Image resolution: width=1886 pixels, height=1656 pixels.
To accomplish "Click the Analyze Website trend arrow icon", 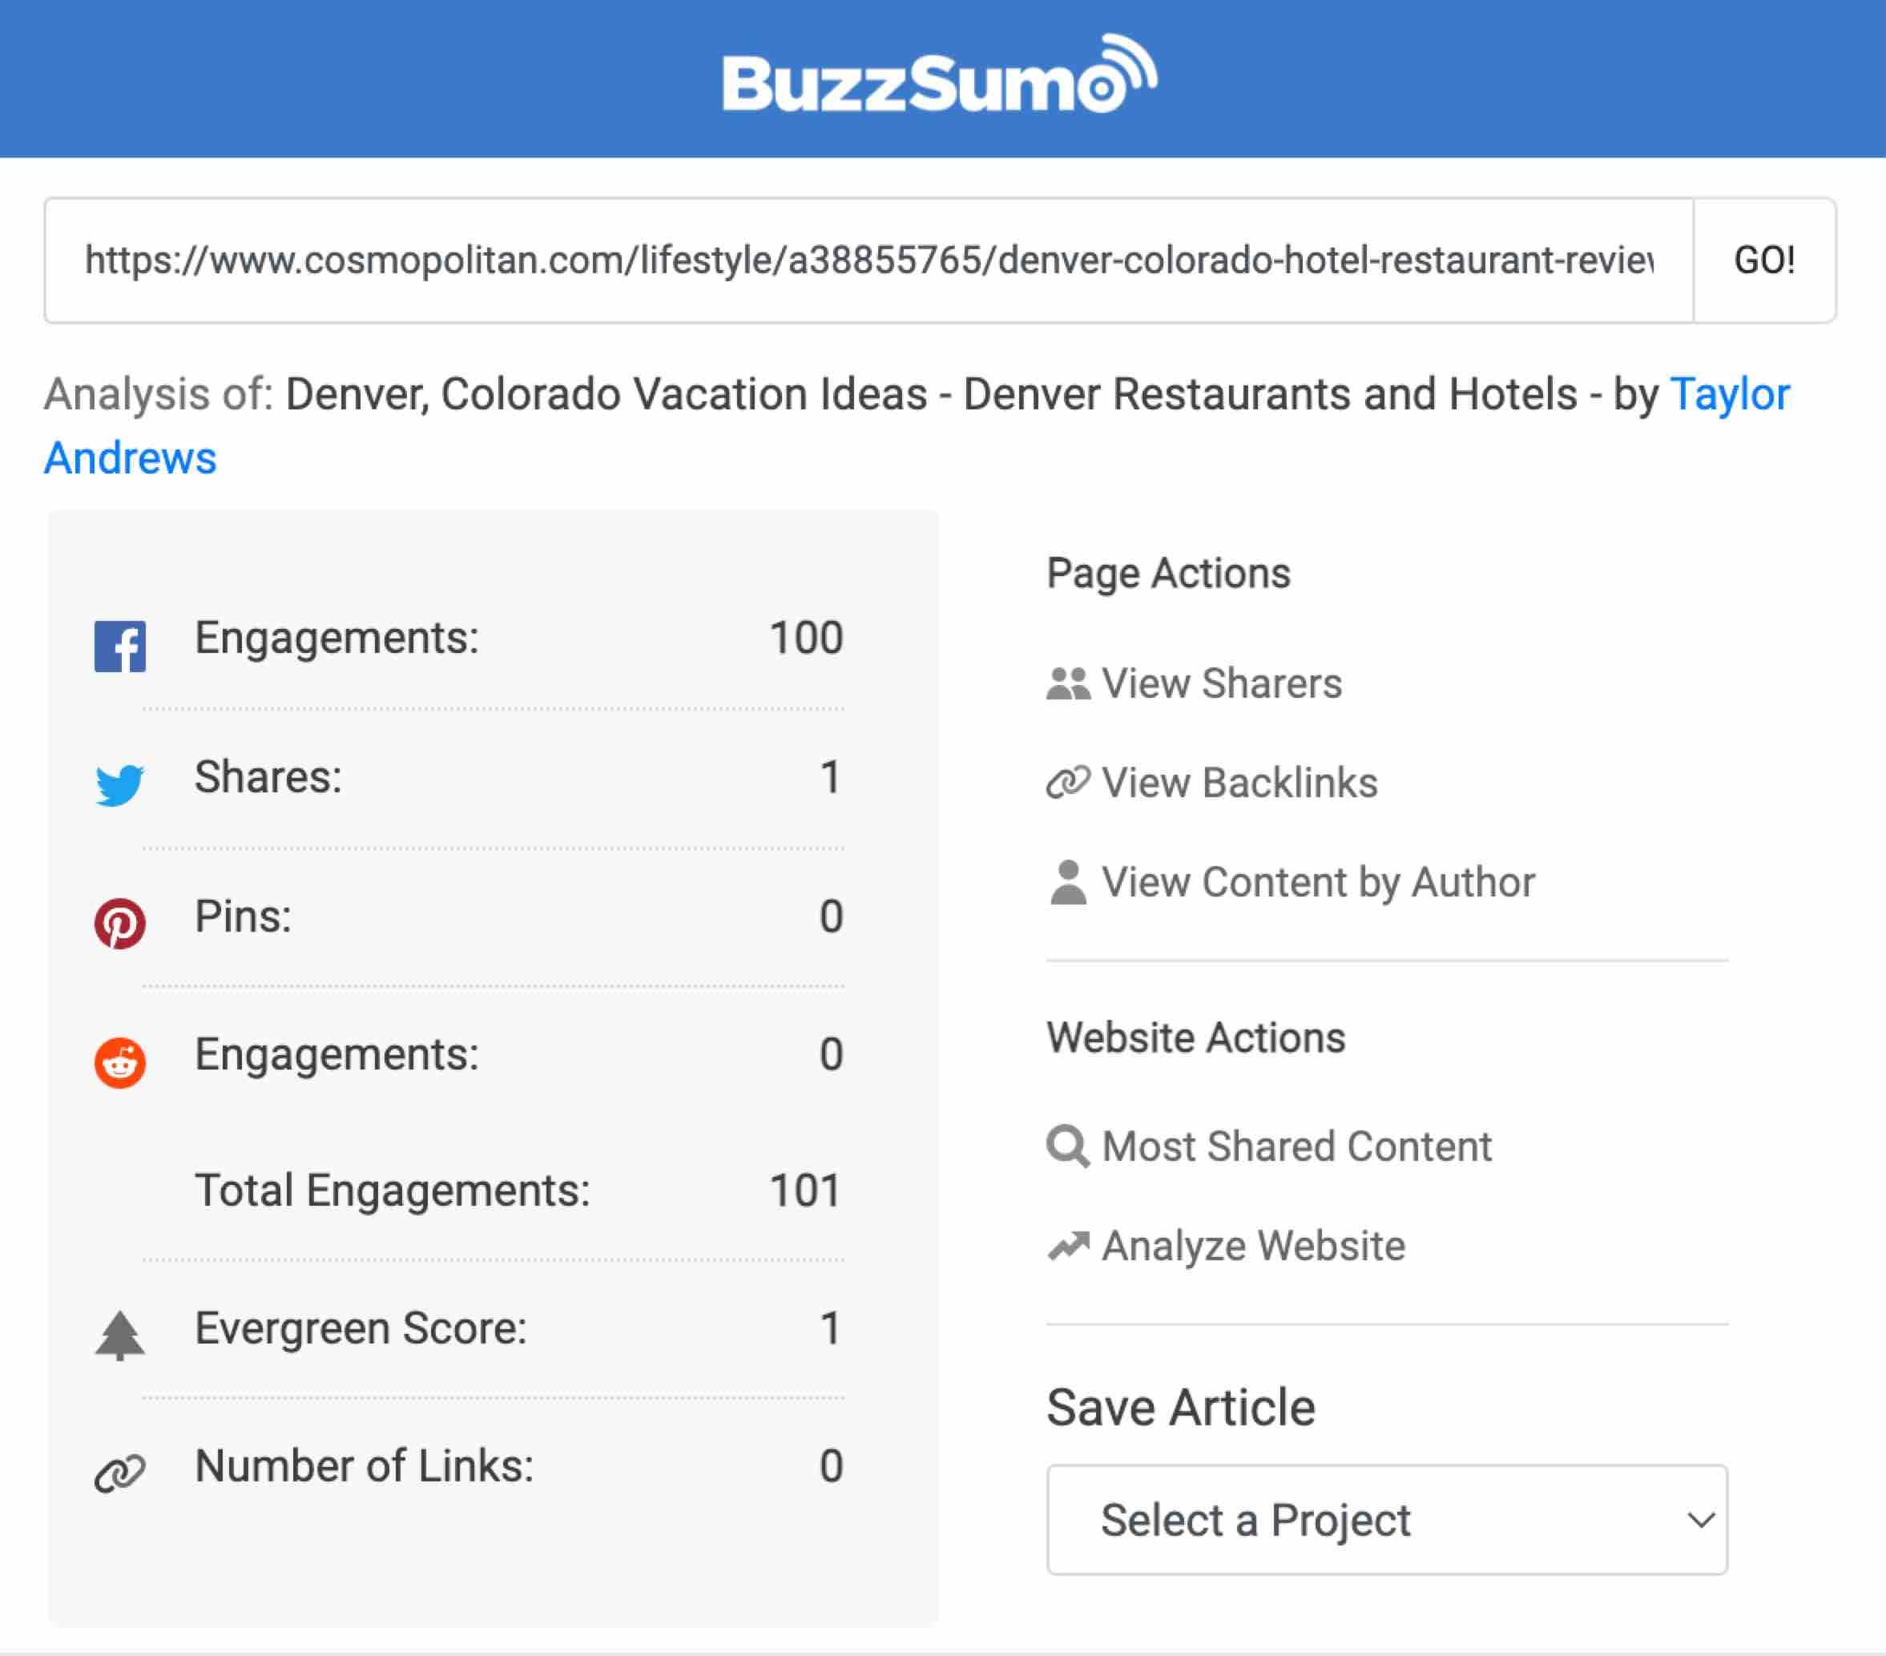I will click(x=1070, y=1243).
